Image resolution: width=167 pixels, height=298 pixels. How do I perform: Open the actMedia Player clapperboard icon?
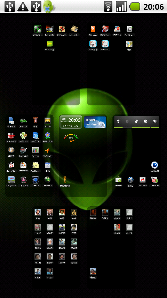11,165
